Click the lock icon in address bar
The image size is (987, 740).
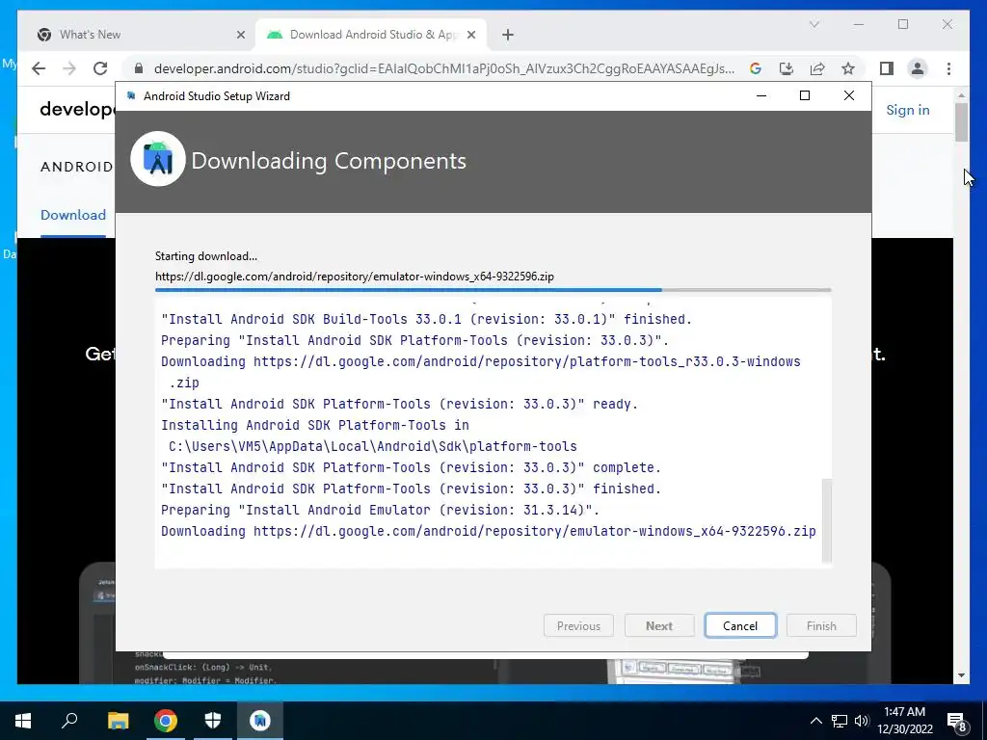coord(139,68)
